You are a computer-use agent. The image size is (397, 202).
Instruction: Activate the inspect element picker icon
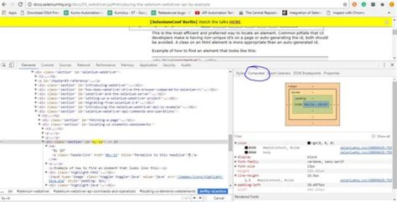(4, 65)
